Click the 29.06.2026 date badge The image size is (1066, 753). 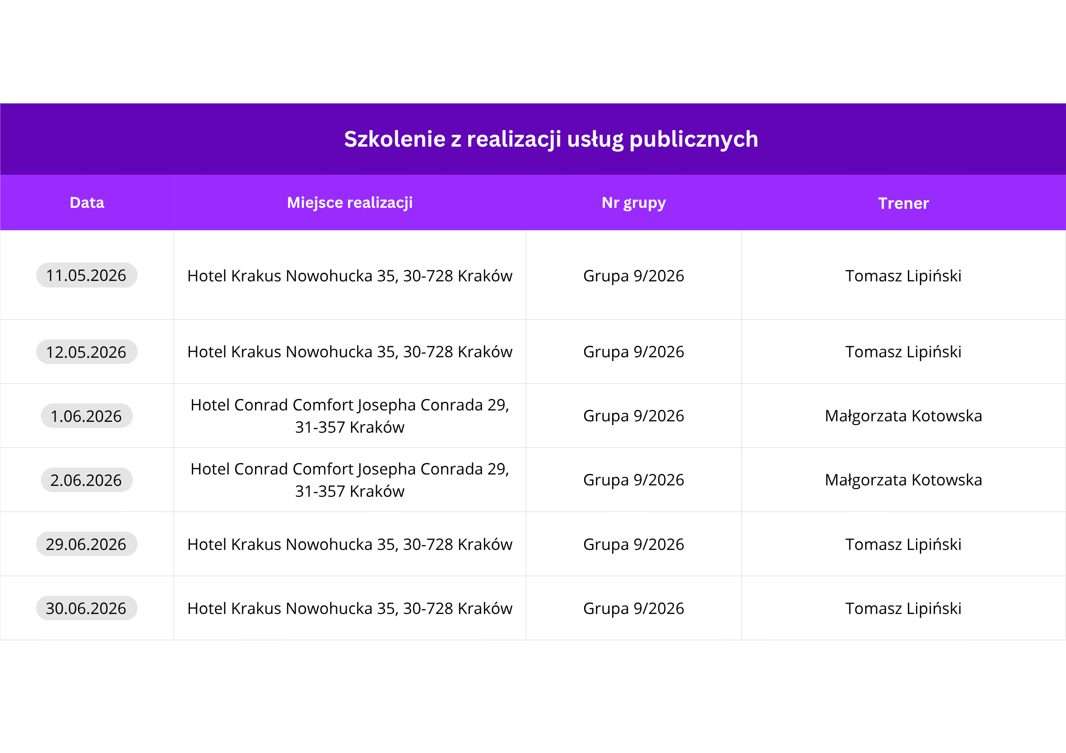point(86,544)
